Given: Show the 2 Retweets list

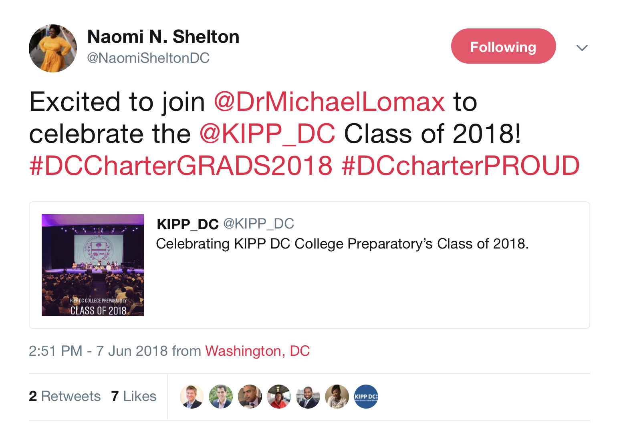Looking at the screenshot, I should coord(65,396).
